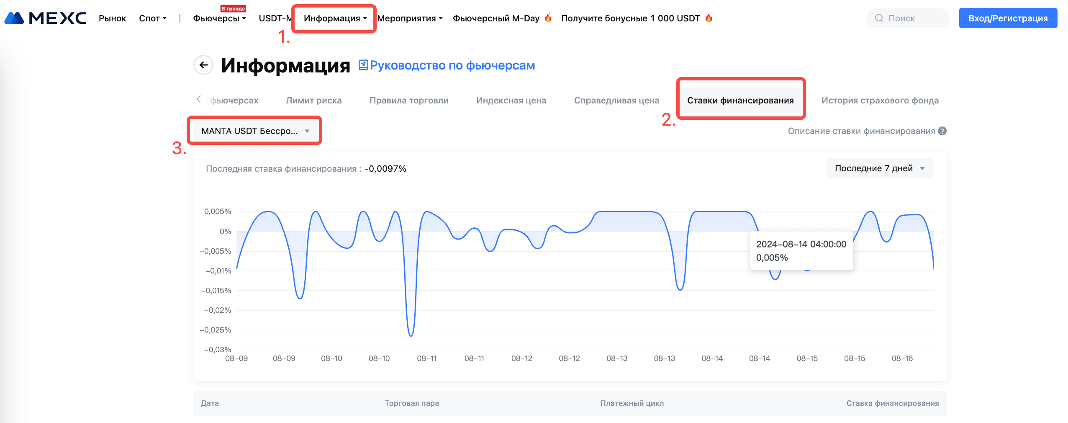
Task: Click the futures guide book icon
Action: click(x=363, y=65)
